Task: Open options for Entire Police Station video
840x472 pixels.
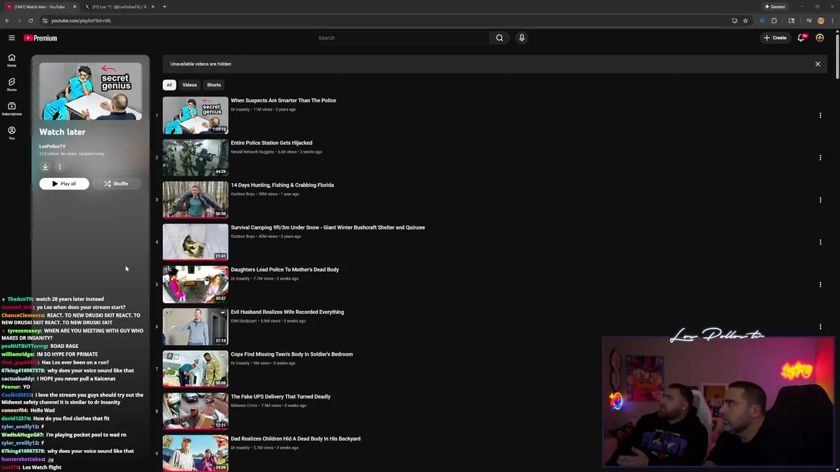Action: point(820,157)
